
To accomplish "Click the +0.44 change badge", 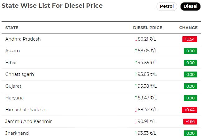I will (189, 110).
